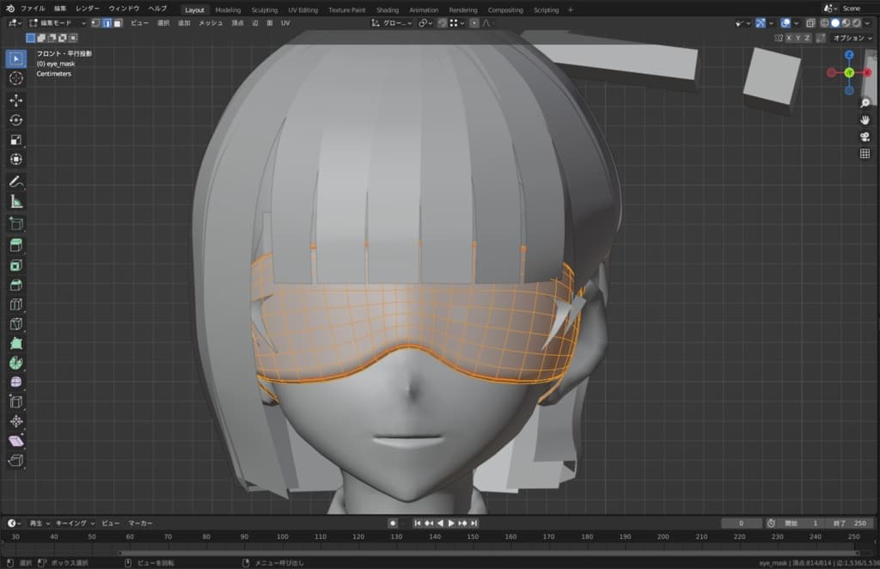Open the メッシュ menu
The width and height of the screenshot is (880, 569).
[211, 23]
